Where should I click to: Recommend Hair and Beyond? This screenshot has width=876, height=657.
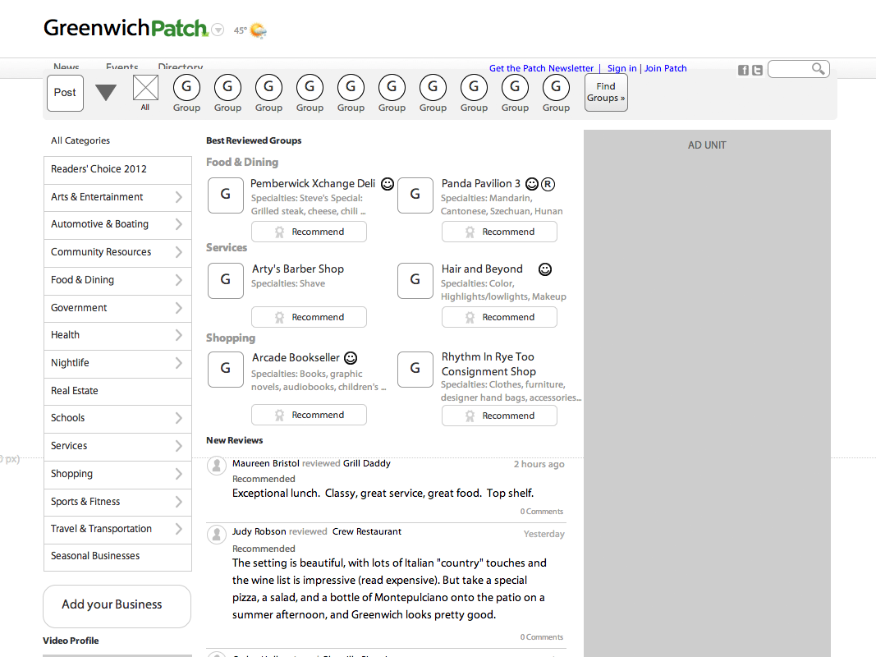499,317
